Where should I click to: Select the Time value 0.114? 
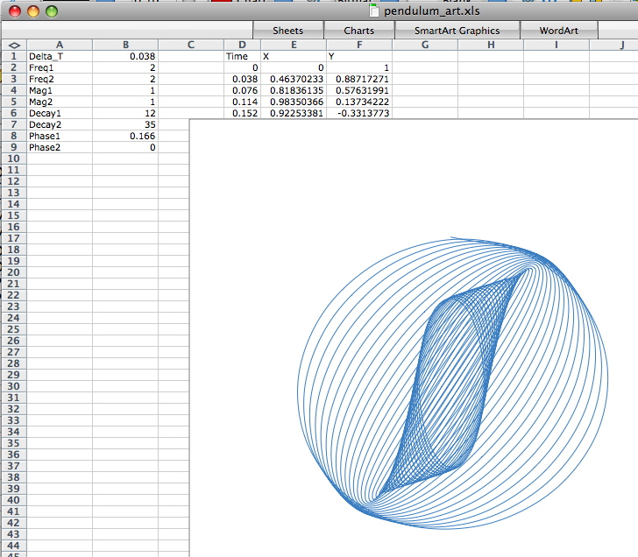tap(242, 102)
